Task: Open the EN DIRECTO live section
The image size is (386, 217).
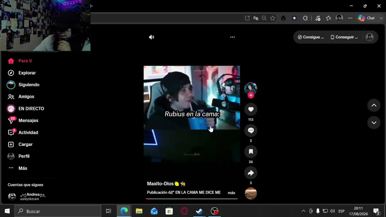Action: (x=26, y=108)
